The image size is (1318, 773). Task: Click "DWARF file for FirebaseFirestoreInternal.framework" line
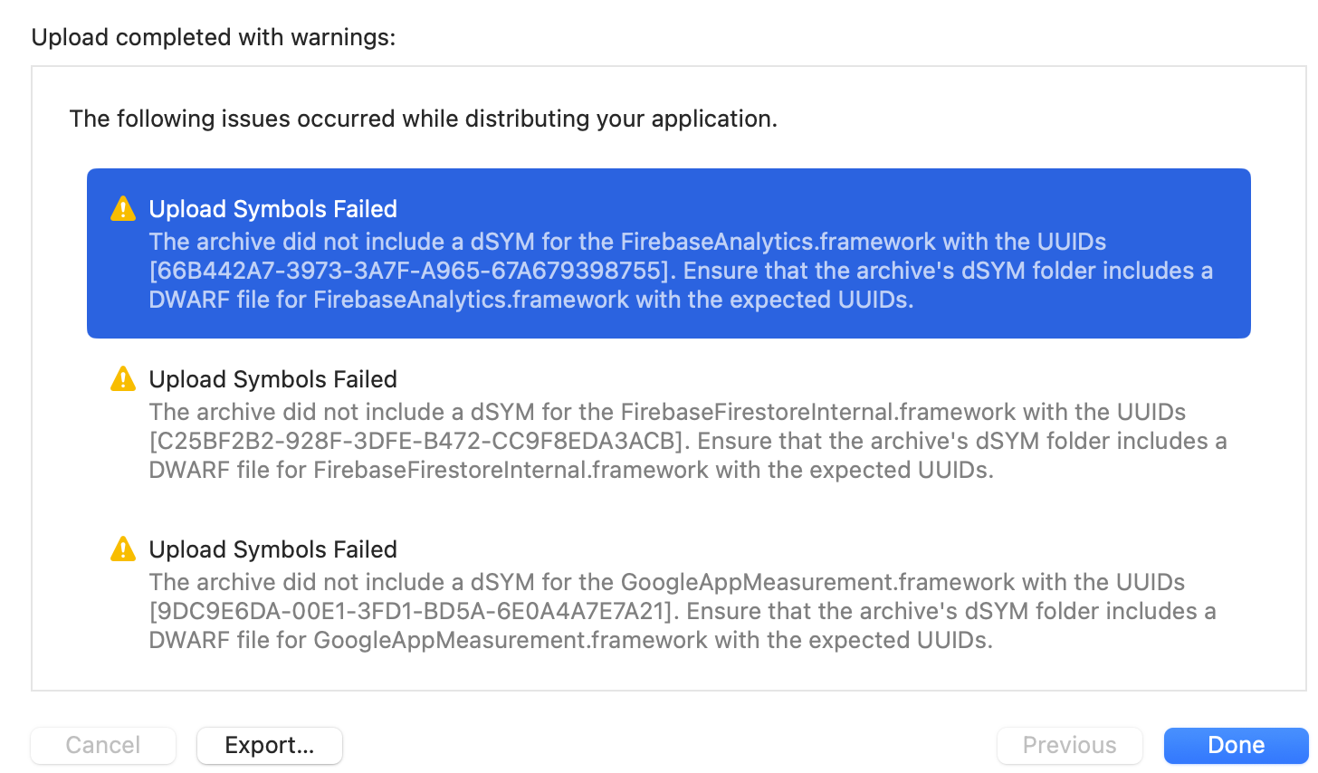click(x=570, y=470)
